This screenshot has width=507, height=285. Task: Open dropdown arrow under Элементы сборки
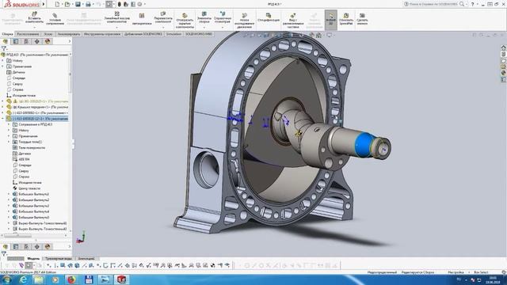tap(204, 27)
